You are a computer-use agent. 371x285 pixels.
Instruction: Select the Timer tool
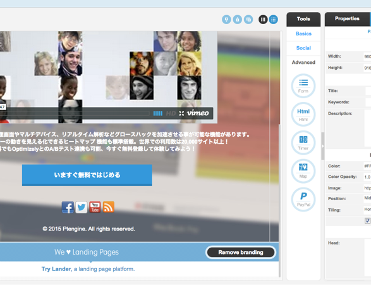click(x=303, y=142)
